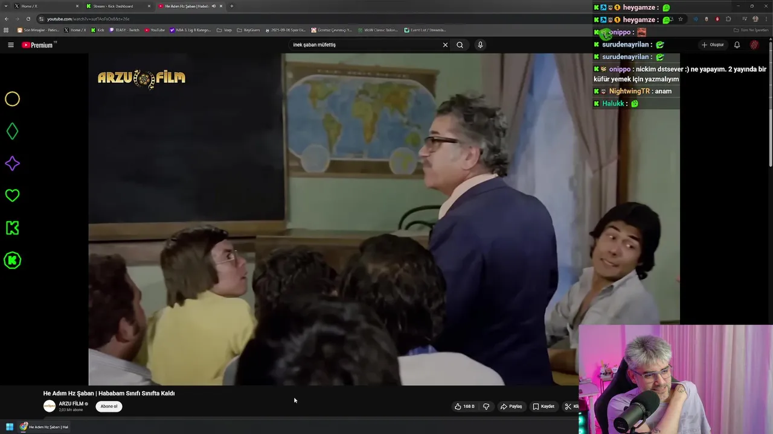Start voice search with the microphone
The width and height of the screenshot is (773, 434).
pos(480,45)
